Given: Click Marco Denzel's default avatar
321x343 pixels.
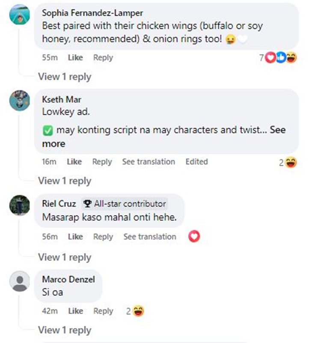Looking at the screenshot, I should (x=20, y=281).
